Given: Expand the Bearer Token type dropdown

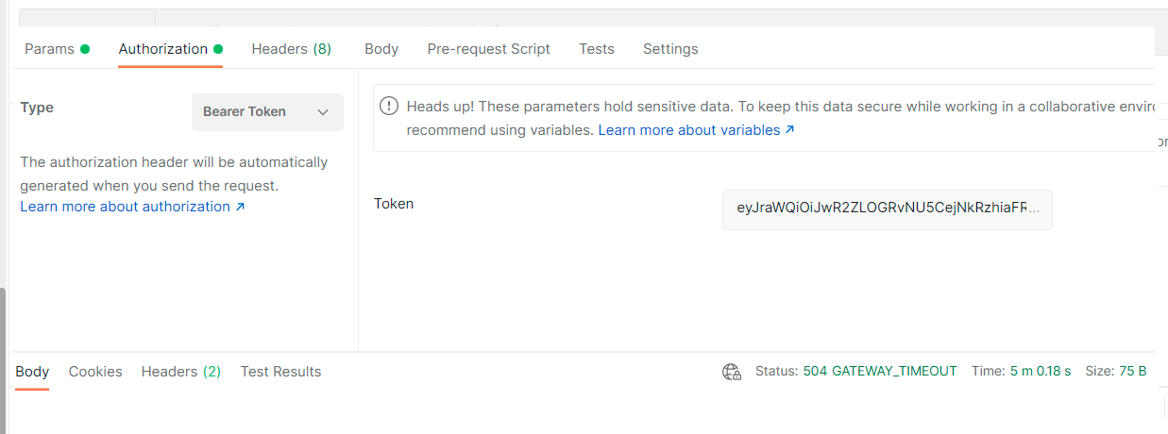Looking at the screenshot, I should (267, 111).
